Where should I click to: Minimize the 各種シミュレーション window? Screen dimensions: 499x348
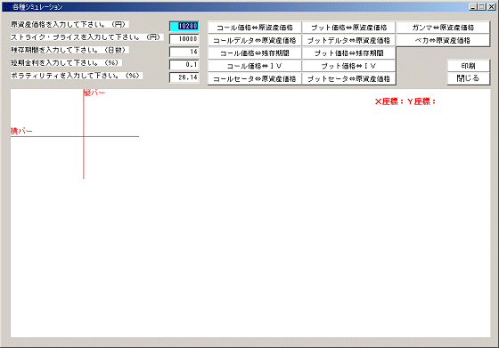coord(473,6)
